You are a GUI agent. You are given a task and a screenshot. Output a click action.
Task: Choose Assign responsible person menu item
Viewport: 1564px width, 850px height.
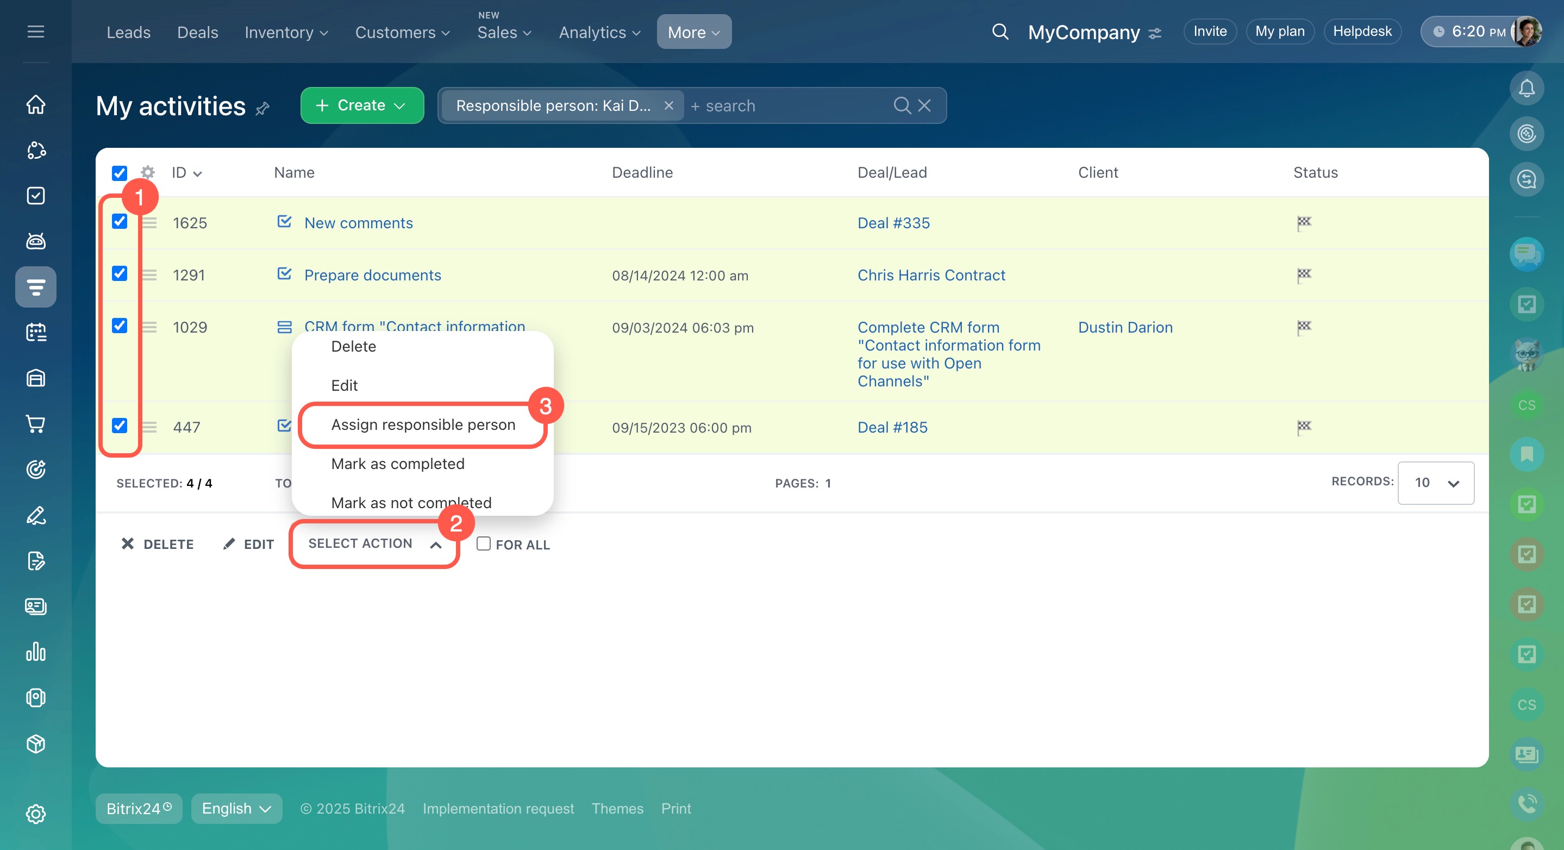tap(423, 424)
